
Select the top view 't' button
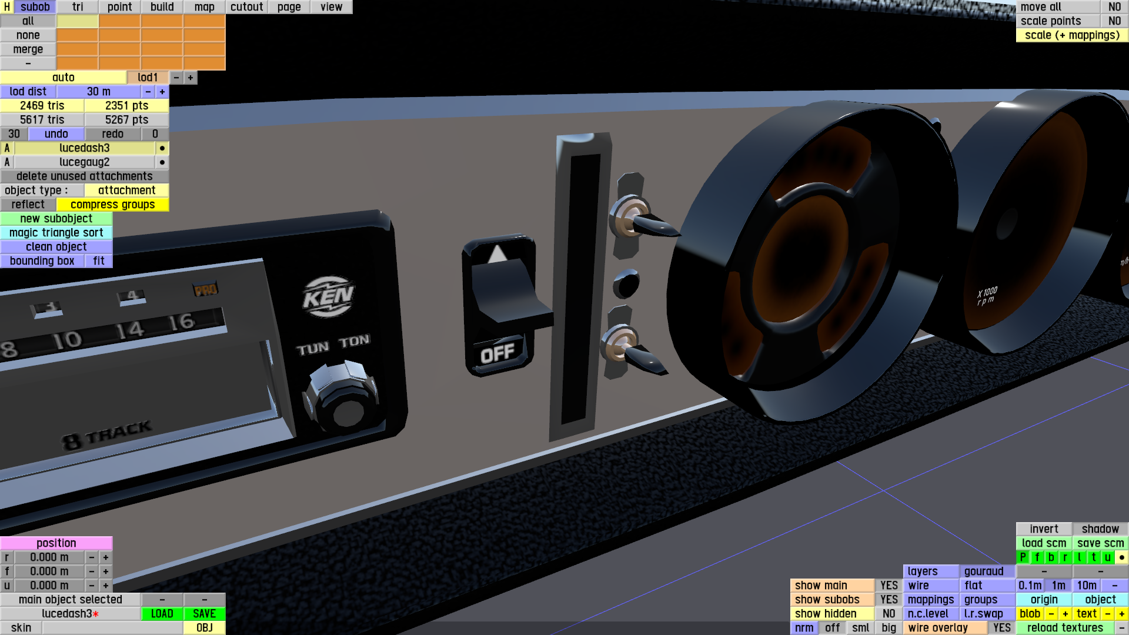1093,557
